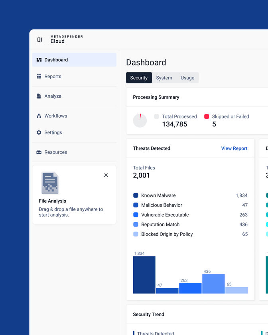Click the View Report link
The image size is (268, 335).
coord(234,148)
